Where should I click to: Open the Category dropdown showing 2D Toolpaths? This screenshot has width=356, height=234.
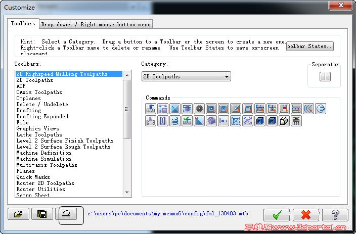186,76
